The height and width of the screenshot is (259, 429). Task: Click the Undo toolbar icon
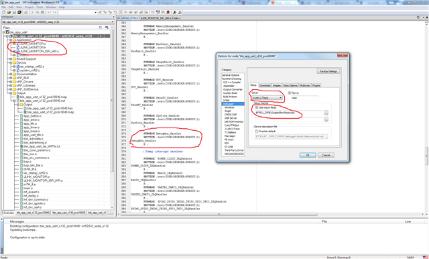(49, 12)
